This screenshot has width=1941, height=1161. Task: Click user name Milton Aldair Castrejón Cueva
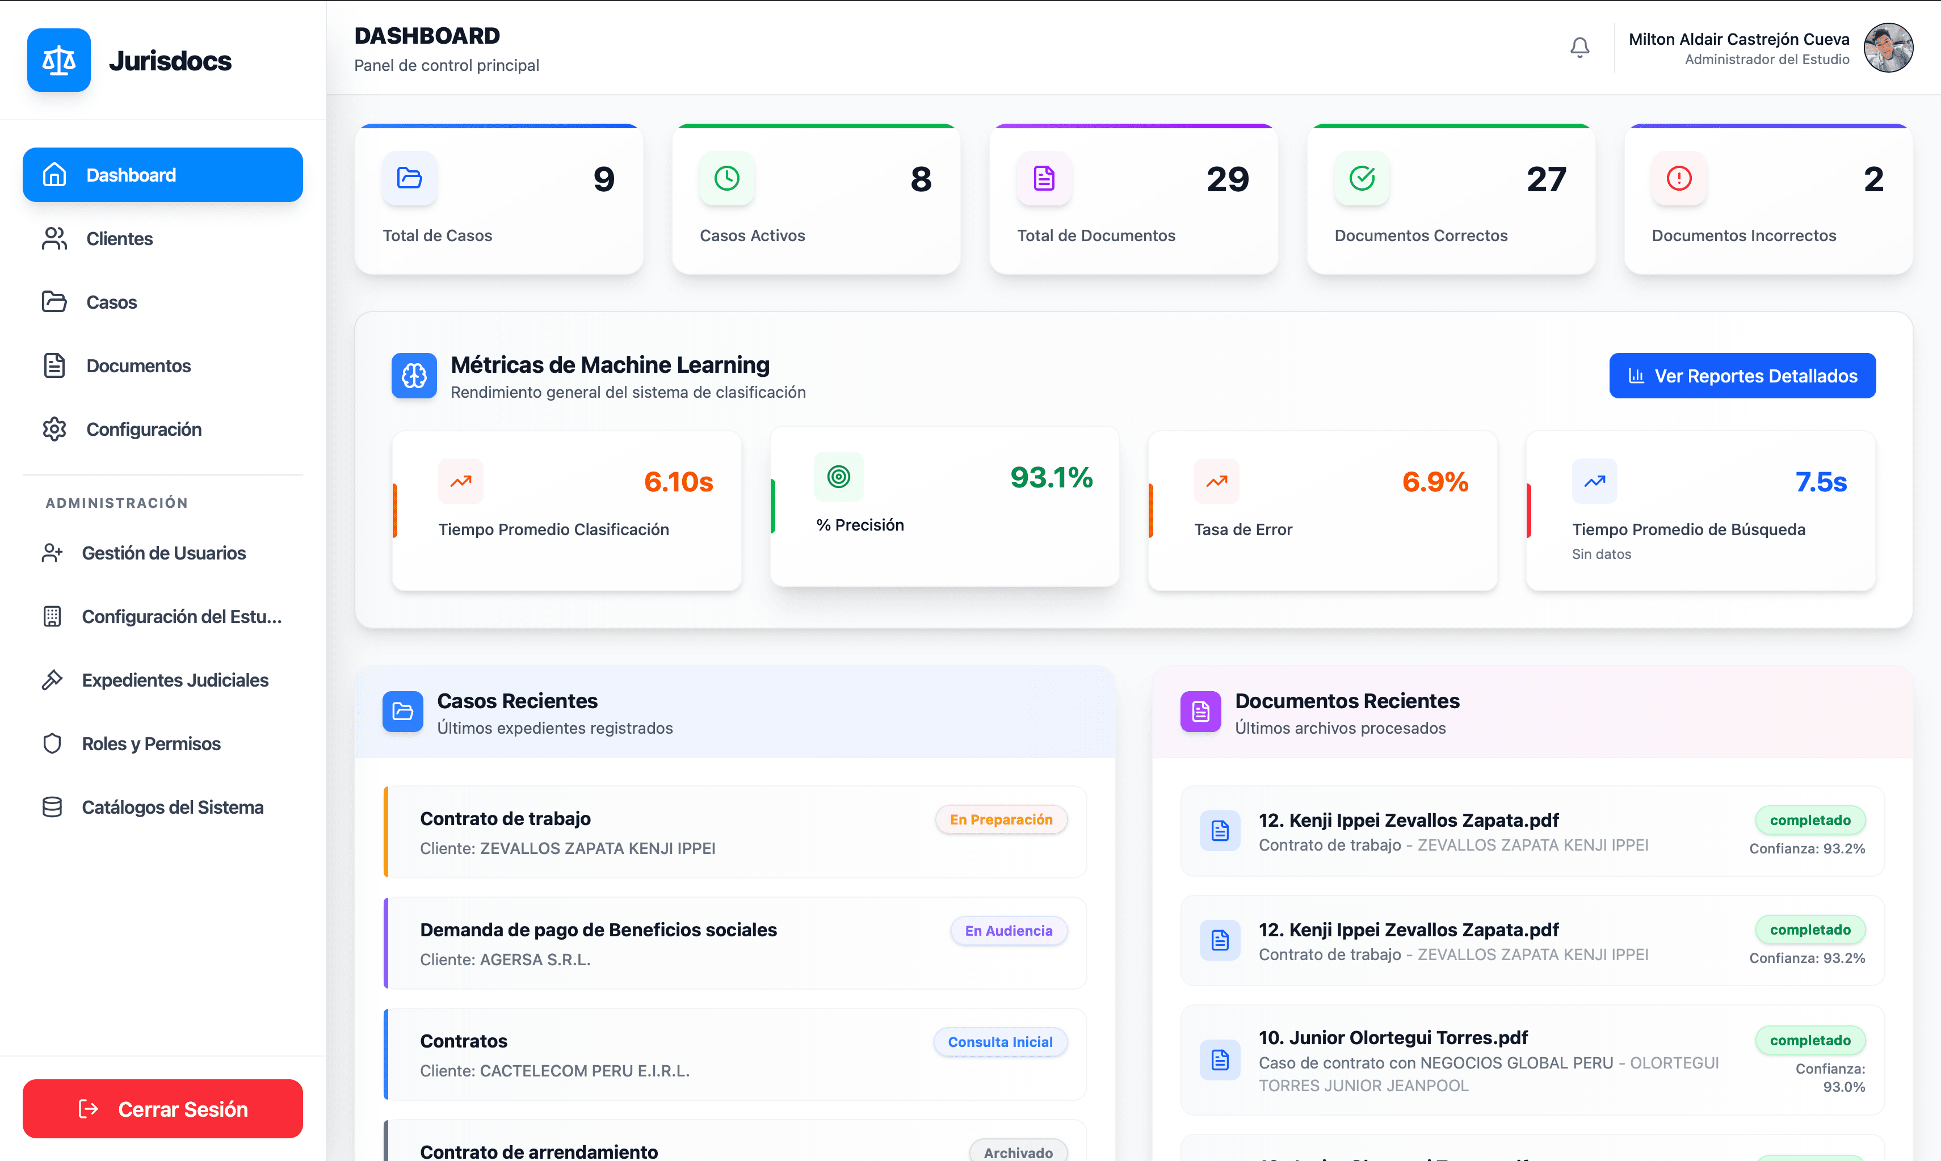(x=1738, y=39)
